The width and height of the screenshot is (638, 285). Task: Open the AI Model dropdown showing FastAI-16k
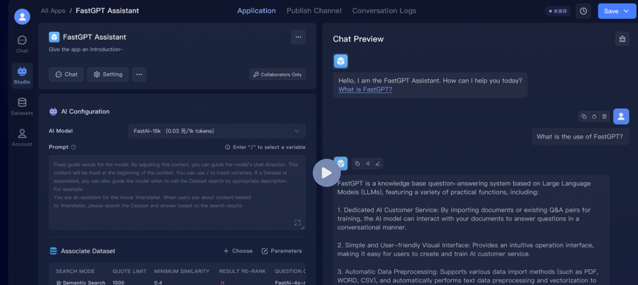217,131
